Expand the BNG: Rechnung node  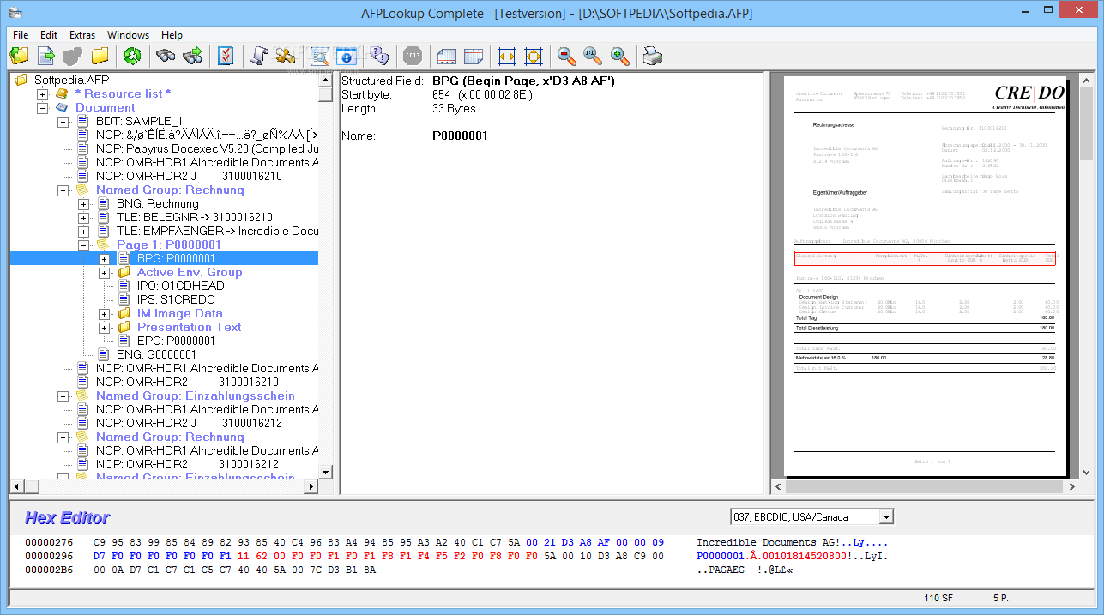click(83, 204)
